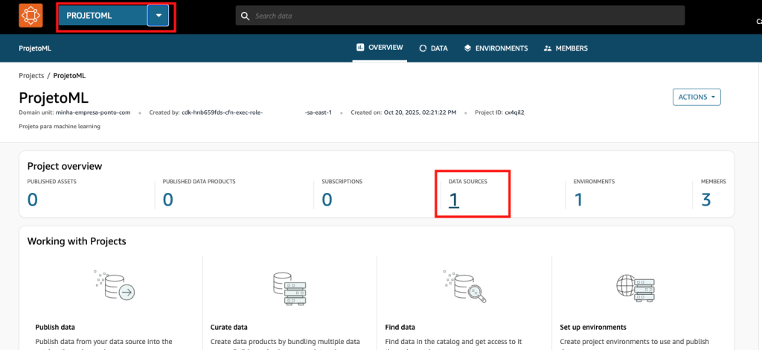Expand the PROJETOML project selector arrow
Screen dimensions: 762x350
tap(158, 16)
